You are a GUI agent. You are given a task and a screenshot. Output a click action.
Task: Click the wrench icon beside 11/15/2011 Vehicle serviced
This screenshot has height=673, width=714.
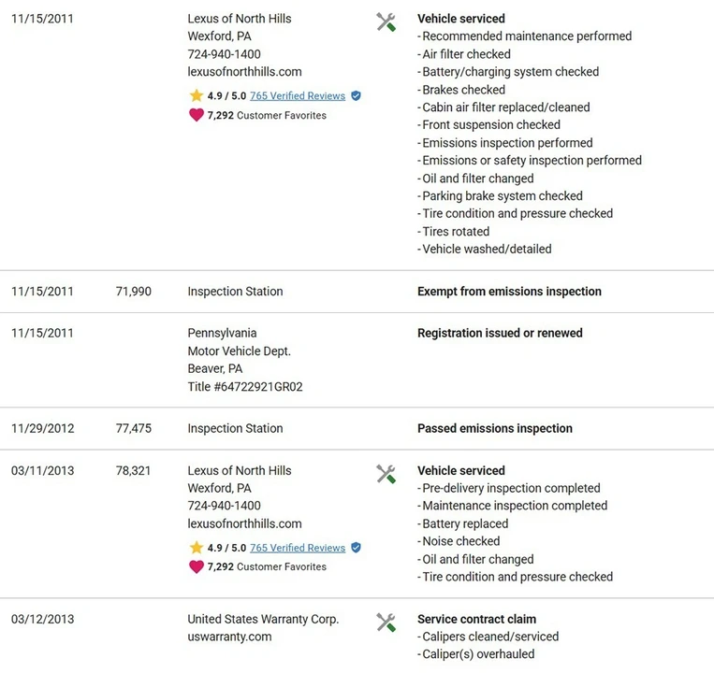click(x=386, y=21)
